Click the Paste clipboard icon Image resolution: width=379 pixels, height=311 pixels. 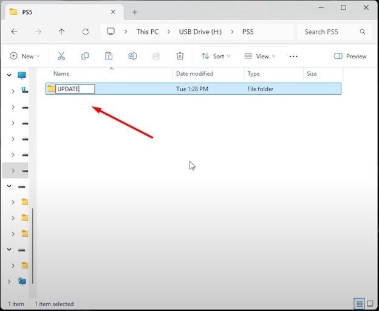(109, 56)
